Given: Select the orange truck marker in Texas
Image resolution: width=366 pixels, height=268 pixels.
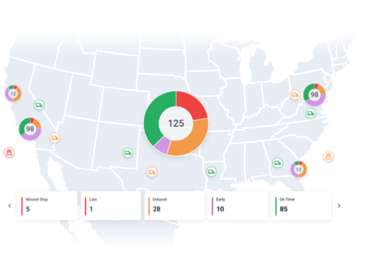Looking at the screenshot, I should point(152,172).
